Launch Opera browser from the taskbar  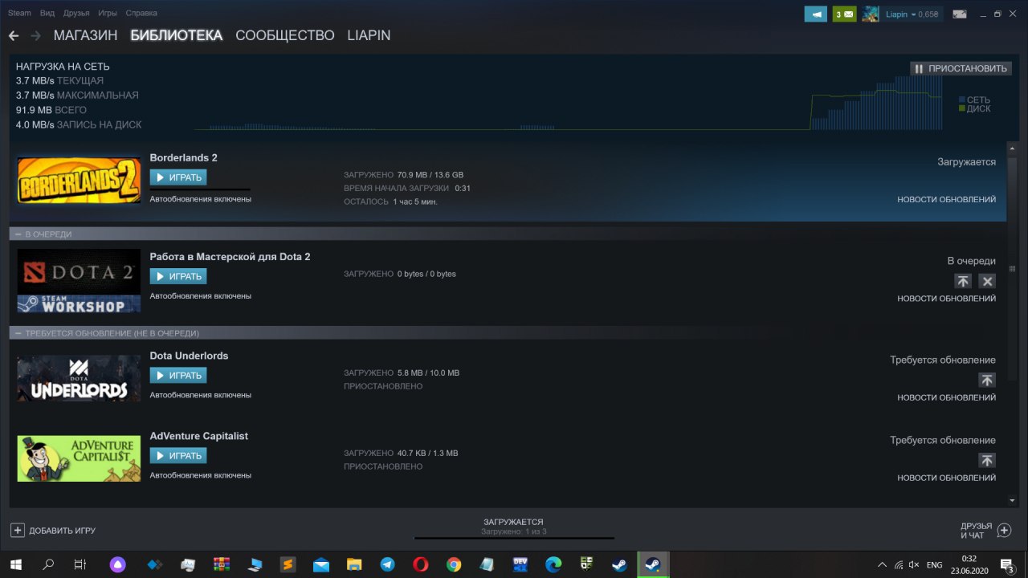pyautogui.click(x=420, y=564)
